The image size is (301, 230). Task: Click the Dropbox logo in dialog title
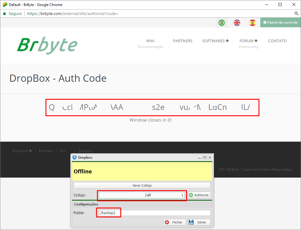[x=75, y=157]
